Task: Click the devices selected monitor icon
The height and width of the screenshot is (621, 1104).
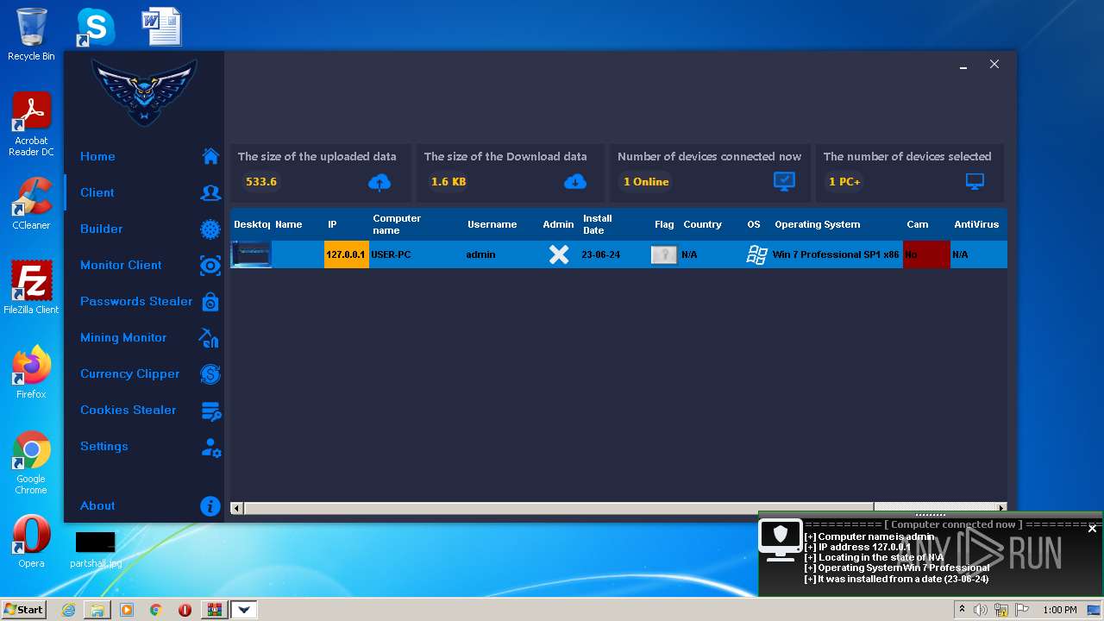Action: [x=975, y=182]
